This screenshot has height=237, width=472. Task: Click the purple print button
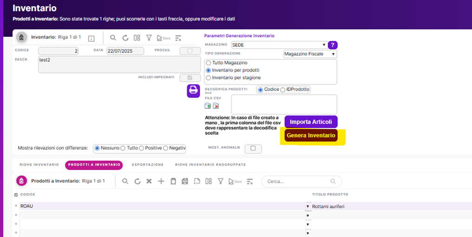pos(193,90)
